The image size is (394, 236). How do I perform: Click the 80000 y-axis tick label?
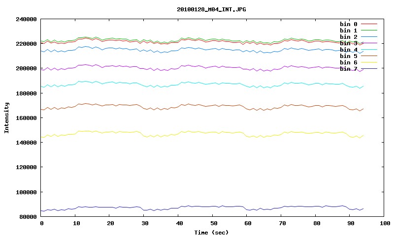pyautogui.click(x=28, y=217)
